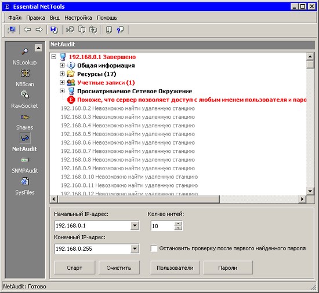Click the save toolbar icon
Screen dimensions: 319x293
pos(54,30)
